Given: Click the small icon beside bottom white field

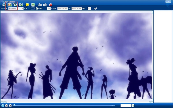Looking at the screenshot, I should (x=133, y=106).
